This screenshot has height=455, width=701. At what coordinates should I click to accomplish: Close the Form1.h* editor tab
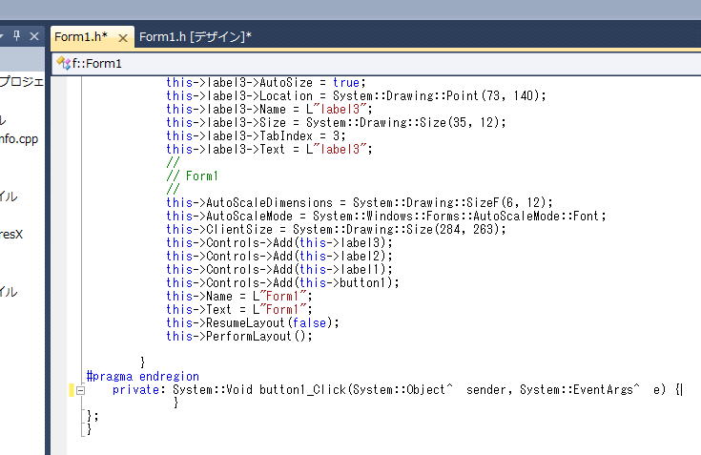click(x=123, y=37)
